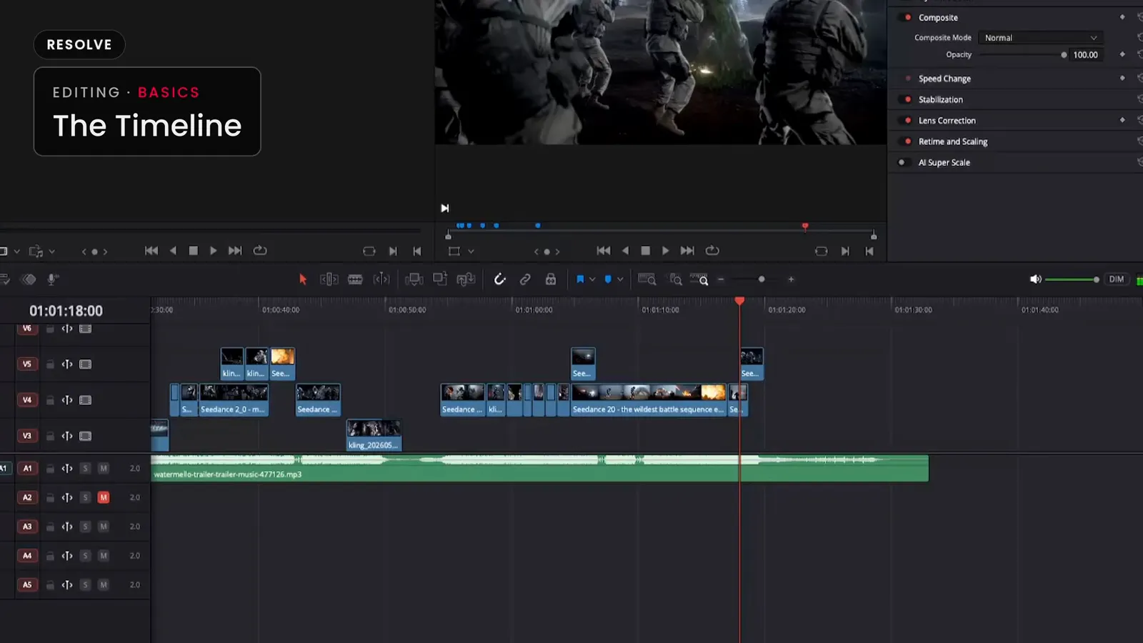The image size is (1143, 643).
Task: Toggle the AI Super Scale enable dot
Action: pos(902,162)
